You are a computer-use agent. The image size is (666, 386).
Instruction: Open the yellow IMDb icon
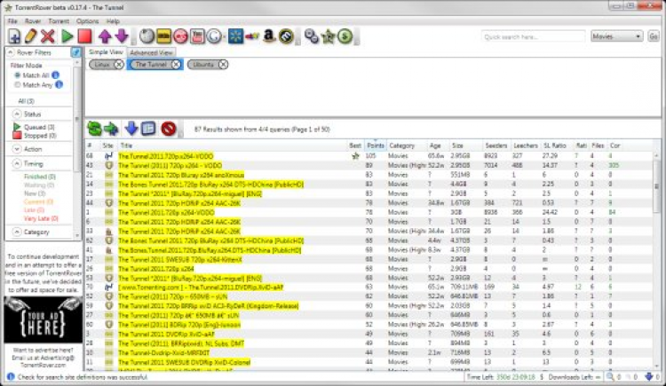tap(164, 36)
